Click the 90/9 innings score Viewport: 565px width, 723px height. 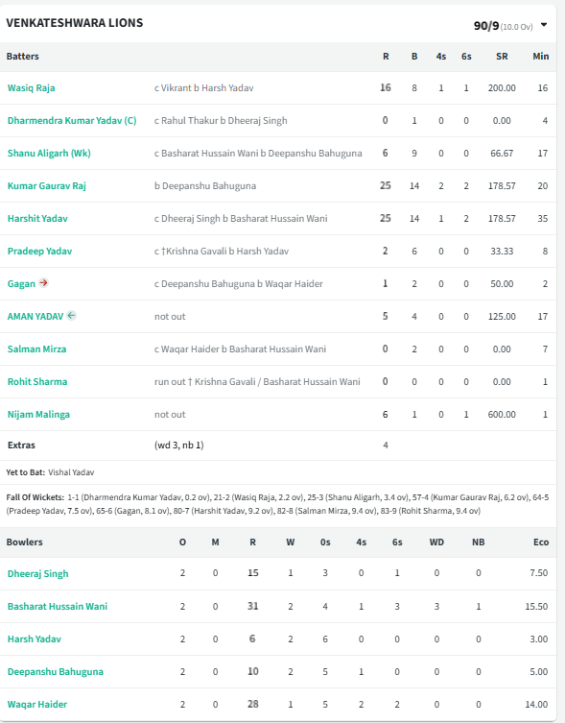click(x=486, y=26)
